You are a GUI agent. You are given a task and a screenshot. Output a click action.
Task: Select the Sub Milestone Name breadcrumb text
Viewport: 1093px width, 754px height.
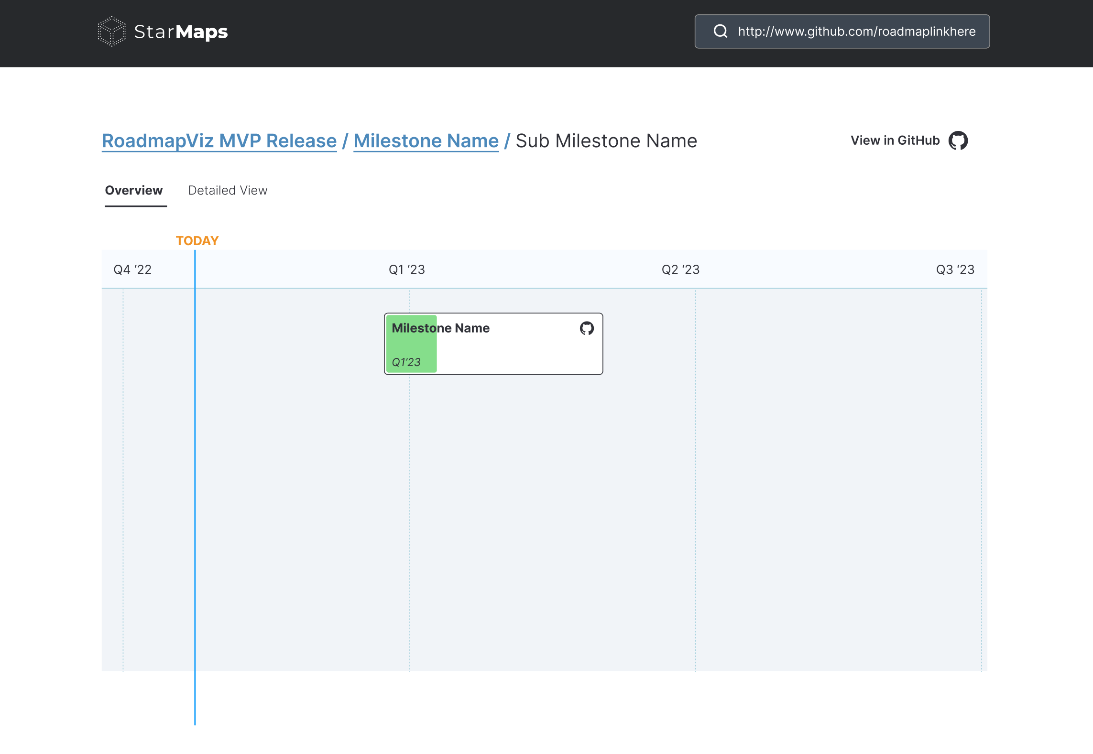click(606, 140)
